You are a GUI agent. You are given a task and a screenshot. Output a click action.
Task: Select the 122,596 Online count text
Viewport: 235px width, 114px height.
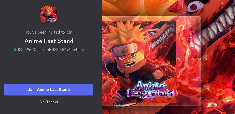point(31,50)
